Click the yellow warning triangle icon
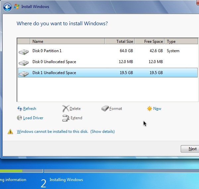 click(10, 132)
